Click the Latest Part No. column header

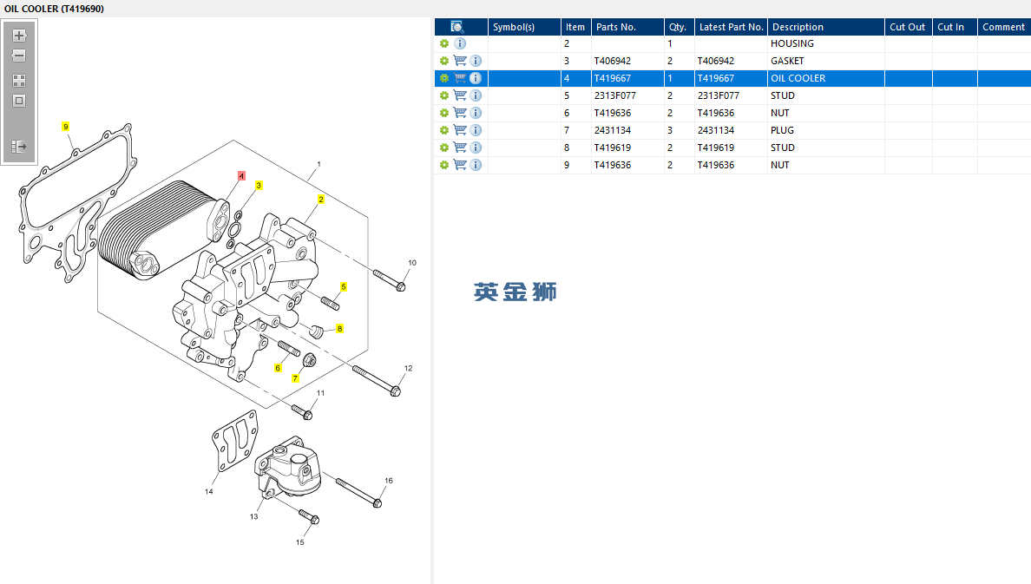pos(731,27)
